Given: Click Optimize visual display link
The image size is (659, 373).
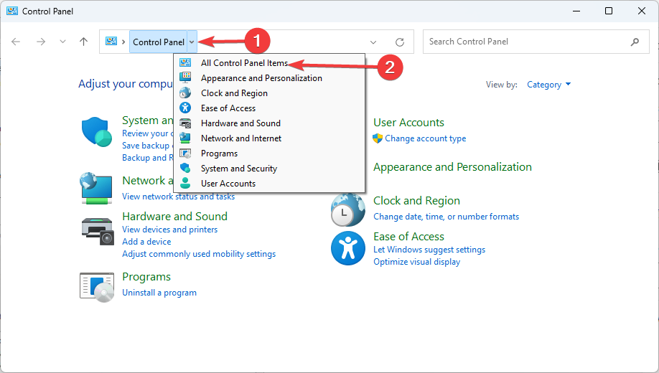Looking at the screenshot, I should [416, 262].
